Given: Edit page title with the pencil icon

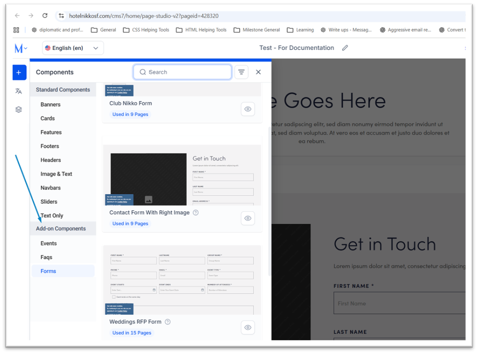Looking at the screenshot, I should click(x=345, y=48).
